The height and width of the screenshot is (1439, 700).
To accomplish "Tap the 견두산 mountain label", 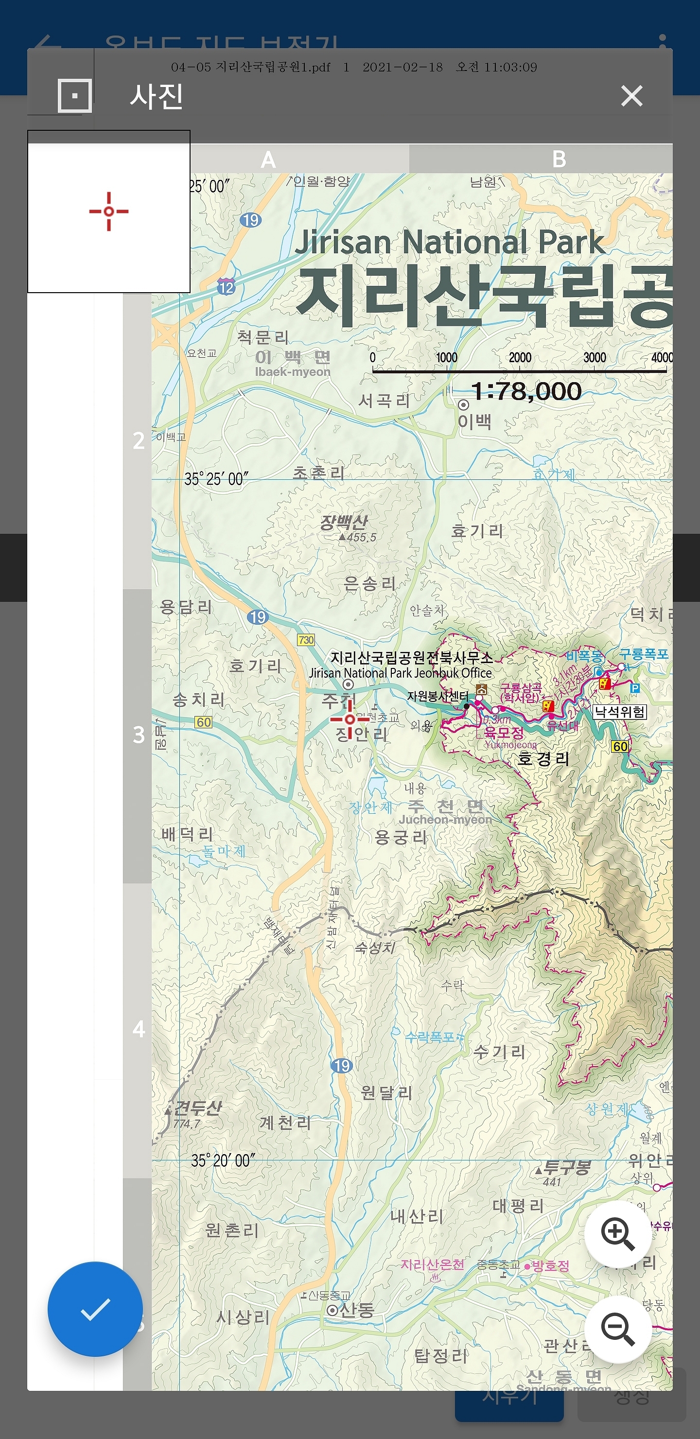I will 197,1108.
